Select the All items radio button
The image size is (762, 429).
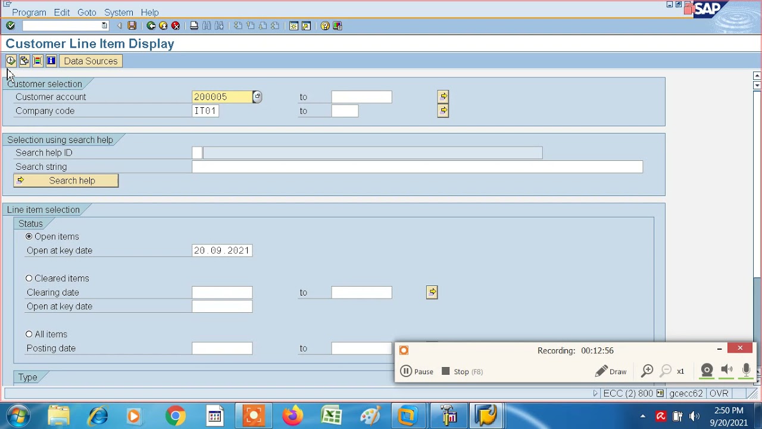click(x=29, y=334)
